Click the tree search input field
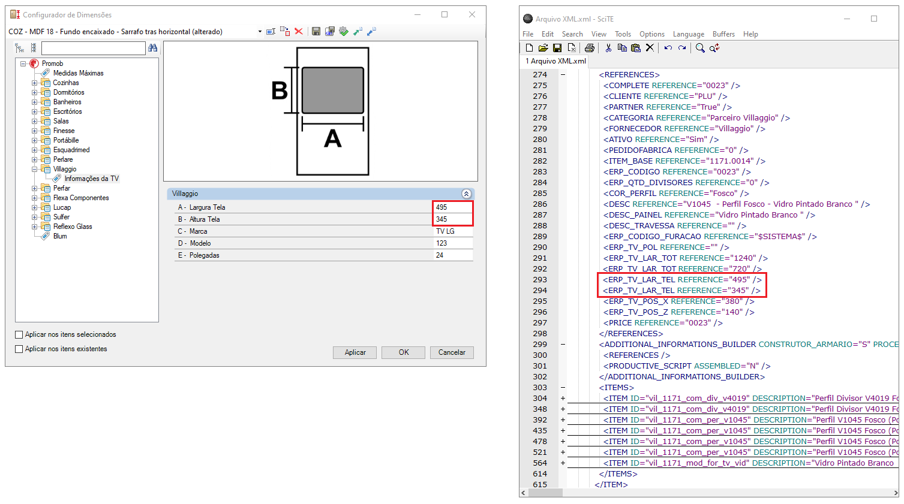 tap(94, 48)
